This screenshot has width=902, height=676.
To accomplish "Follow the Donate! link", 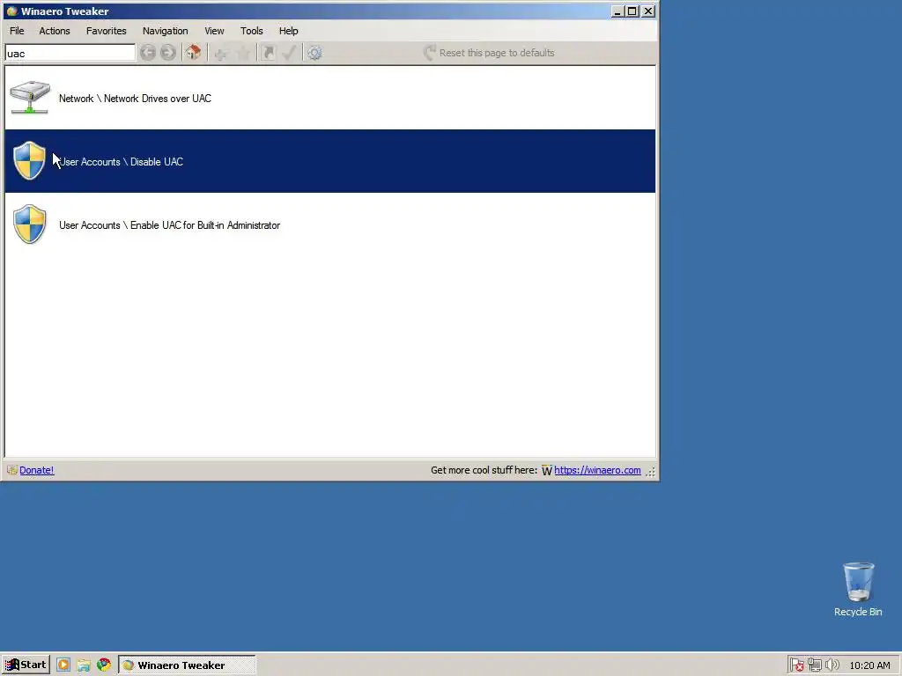I will coord(37,470).
